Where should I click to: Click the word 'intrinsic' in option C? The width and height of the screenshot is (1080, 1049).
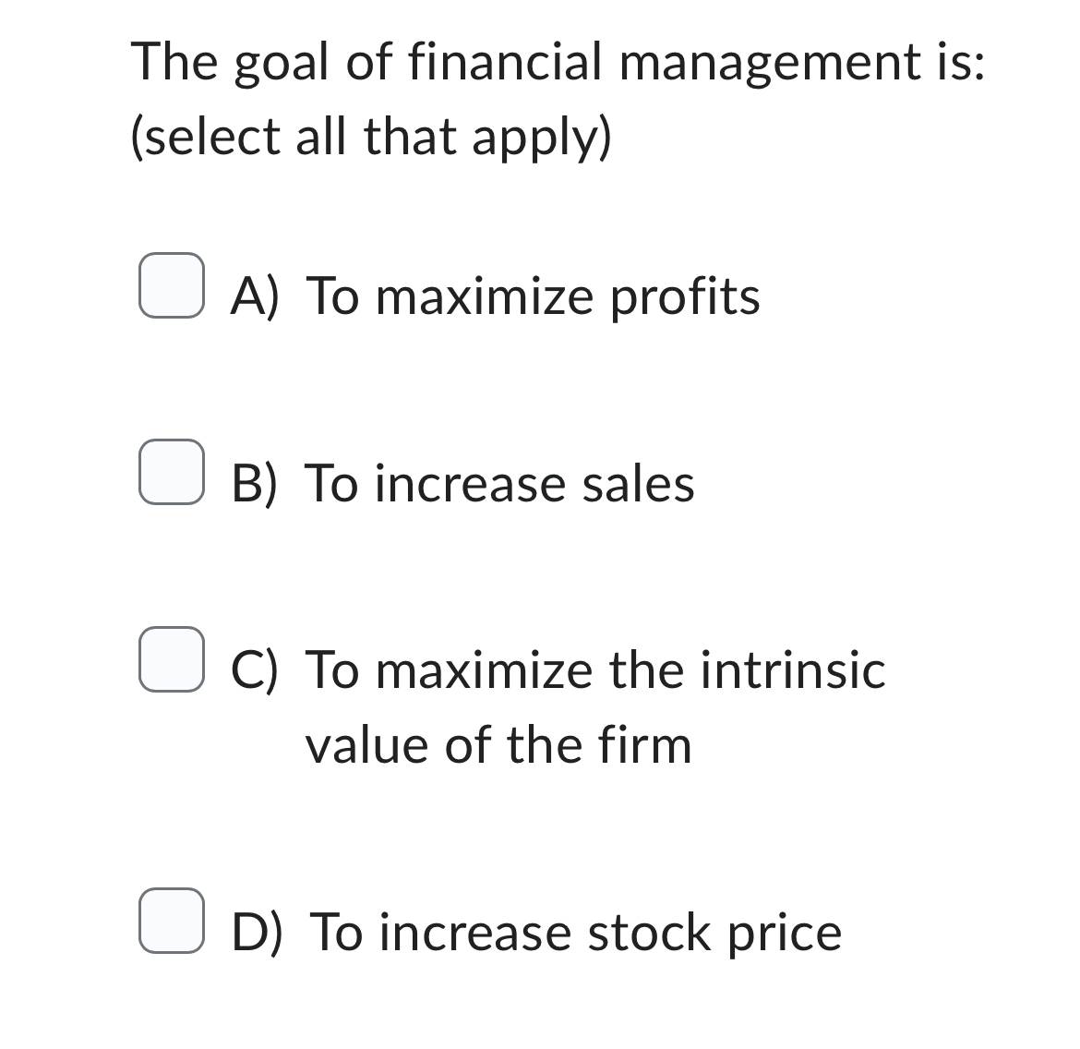coord(793,669)
